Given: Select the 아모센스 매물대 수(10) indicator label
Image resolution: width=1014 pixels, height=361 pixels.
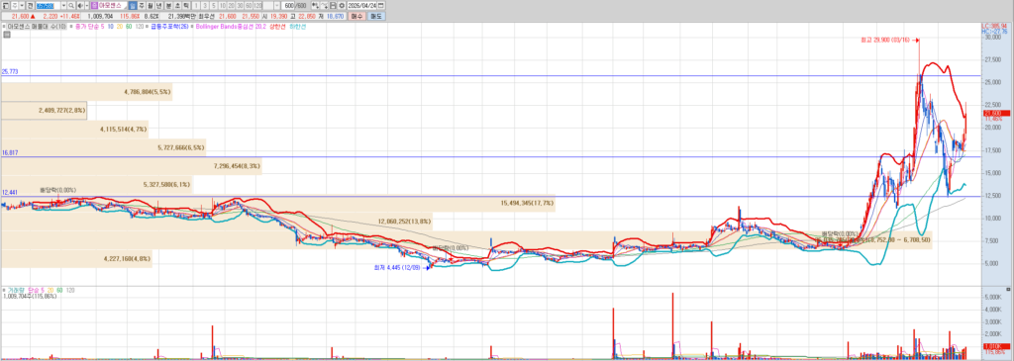Looking at the screenshot, I should click(37, 26).
